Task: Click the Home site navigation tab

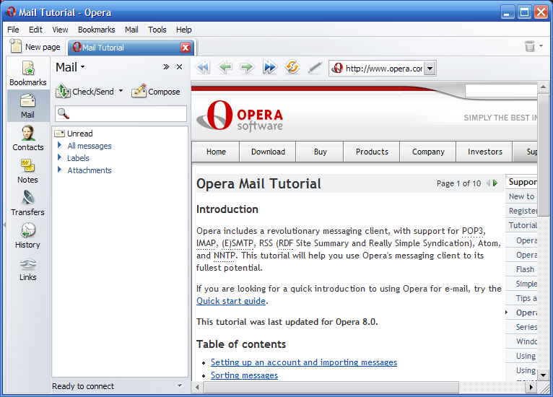Action: coord(216,152)
